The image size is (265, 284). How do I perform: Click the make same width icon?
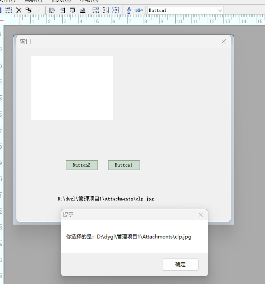pyautogui.click(x=96, y=10)
